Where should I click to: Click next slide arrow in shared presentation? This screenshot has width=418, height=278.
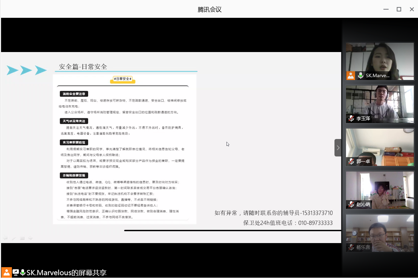(x=31, y=239)
